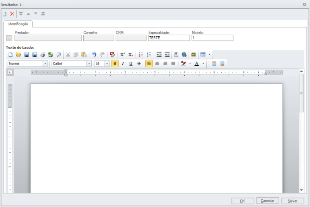310x207 pixels.
Task: Open the highlight color dropdown arrow
Action: (x=190, y=64)
